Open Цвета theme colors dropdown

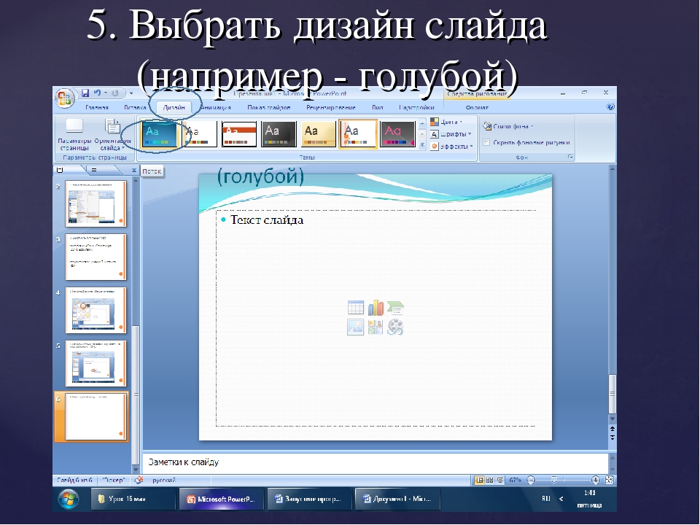click(x=446, y=122)
